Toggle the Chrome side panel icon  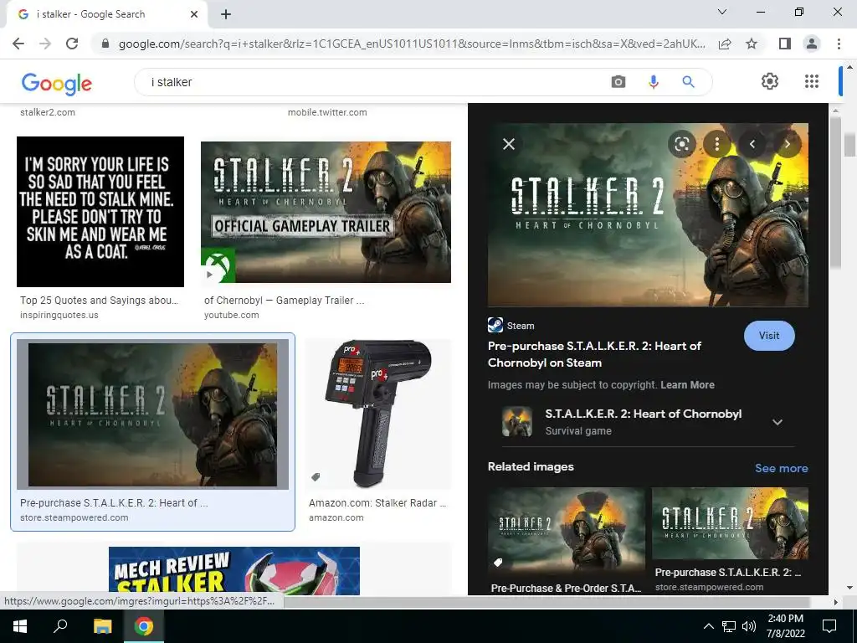pyautogui.click(x=784, y=44)
